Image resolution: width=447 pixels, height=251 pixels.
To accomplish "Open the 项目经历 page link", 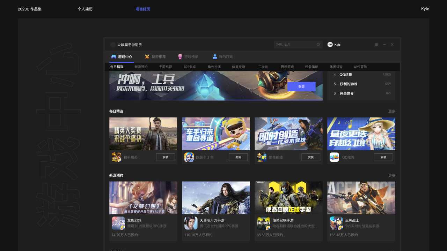I will [x=143, y=9].
